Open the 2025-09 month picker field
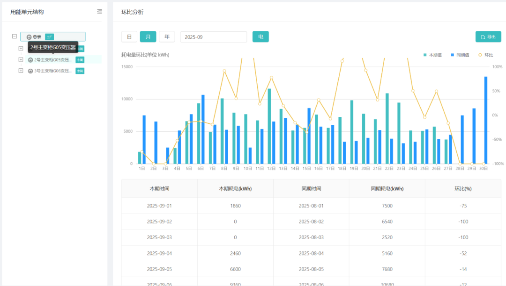The height and width of the screenshot is (286, 506). click(213, 37)
